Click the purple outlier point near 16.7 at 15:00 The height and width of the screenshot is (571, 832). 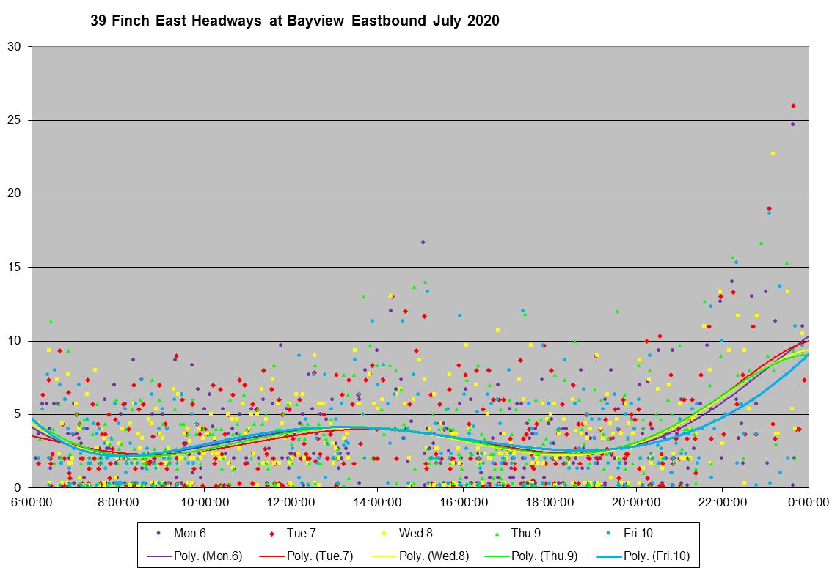(423, 242)
